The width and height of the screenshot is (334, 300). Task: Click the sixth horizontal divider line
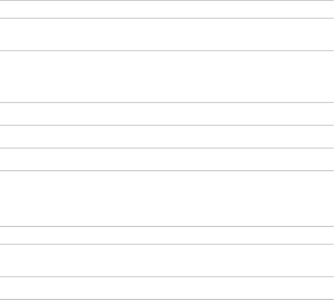point(167,148)
